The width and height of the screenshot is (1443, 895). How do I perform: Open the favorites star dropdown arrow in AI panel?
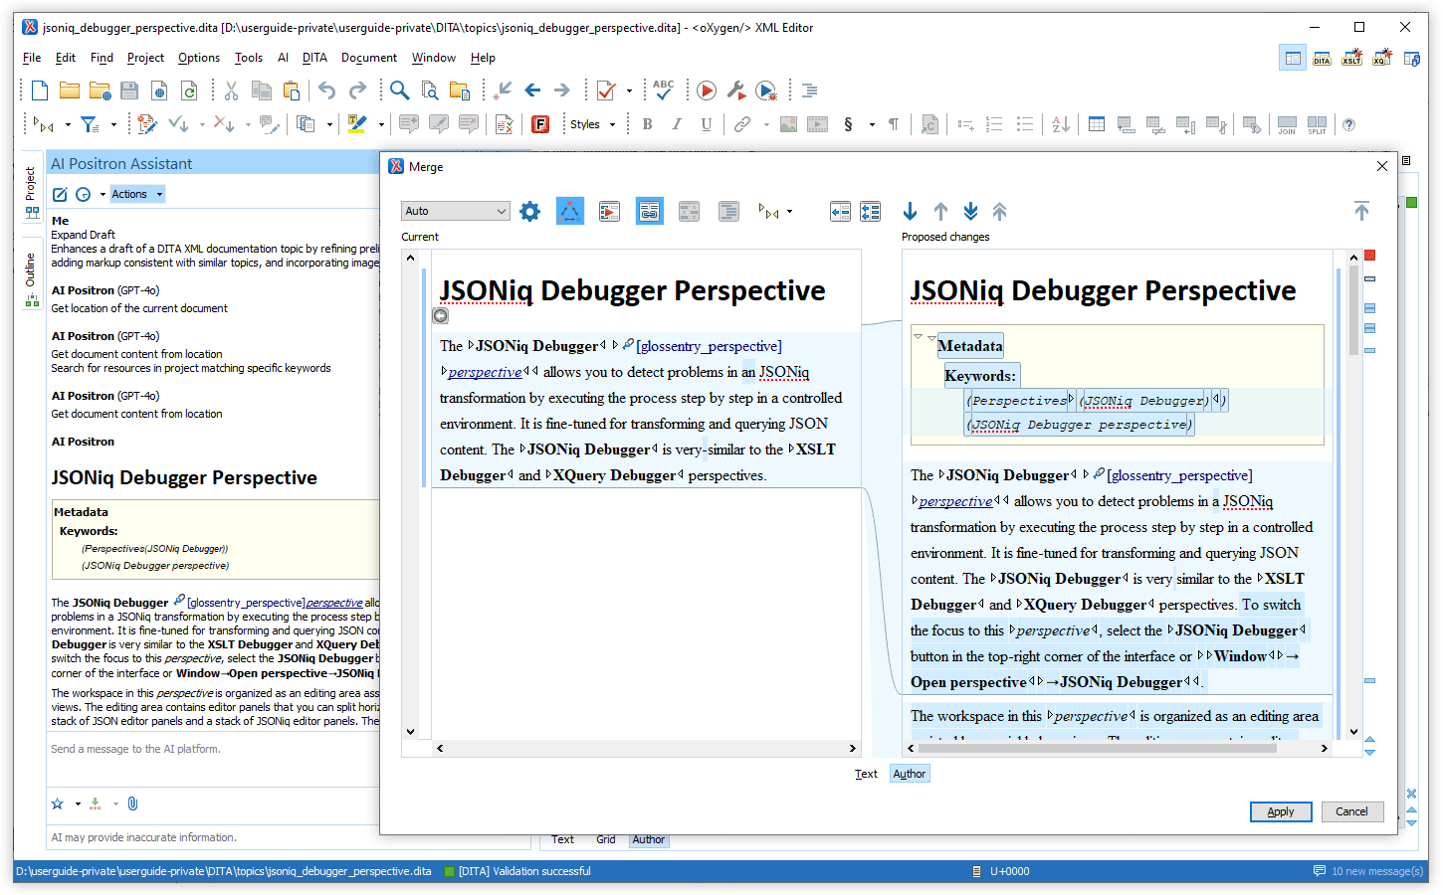click(78, 804)
